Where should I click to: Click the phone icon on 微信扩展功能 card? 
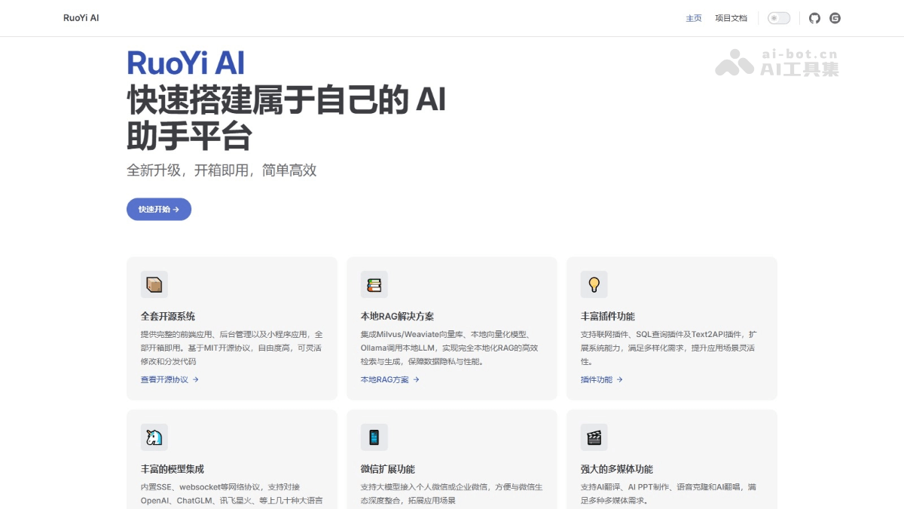(x=374, y=437)
